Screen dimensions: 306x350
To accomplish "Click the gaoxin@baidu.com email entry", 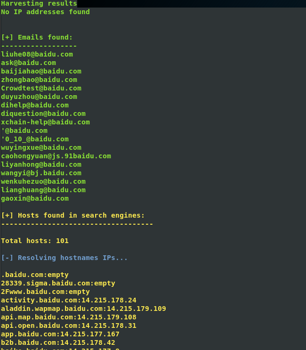I will pos(35,198).
